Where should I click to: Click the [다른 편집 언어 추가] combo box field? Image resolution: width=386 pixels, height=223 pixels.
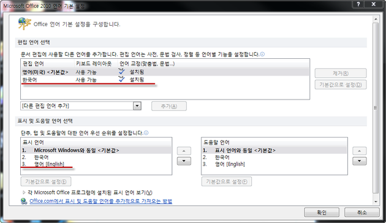[81, 106]
